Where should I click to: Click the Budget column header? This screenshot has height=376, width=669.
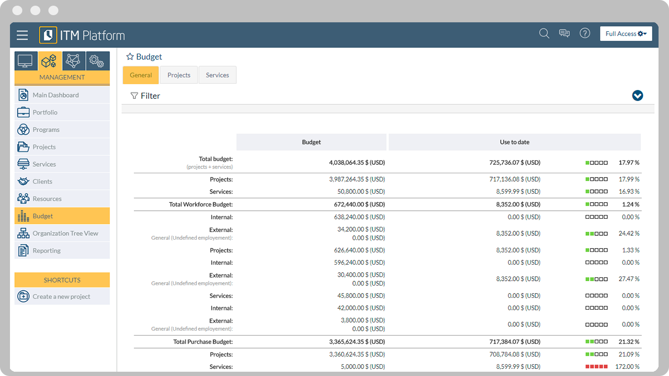click(x=311, y=142)
